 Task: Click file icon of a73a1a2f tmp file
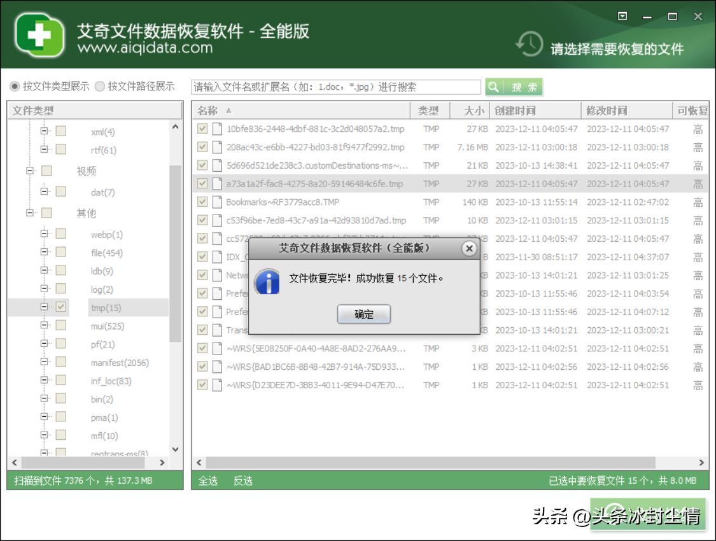(218, 183)
